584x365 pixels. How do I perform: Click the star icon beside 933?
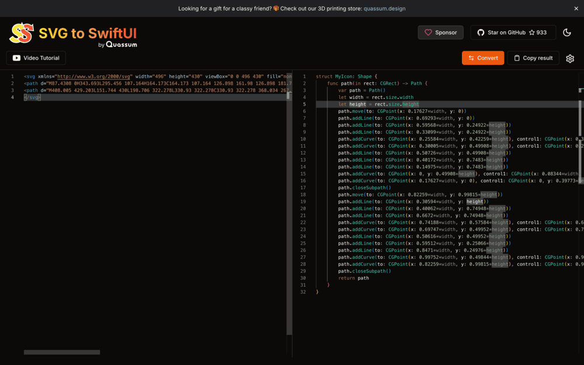[x=532, y=32]
